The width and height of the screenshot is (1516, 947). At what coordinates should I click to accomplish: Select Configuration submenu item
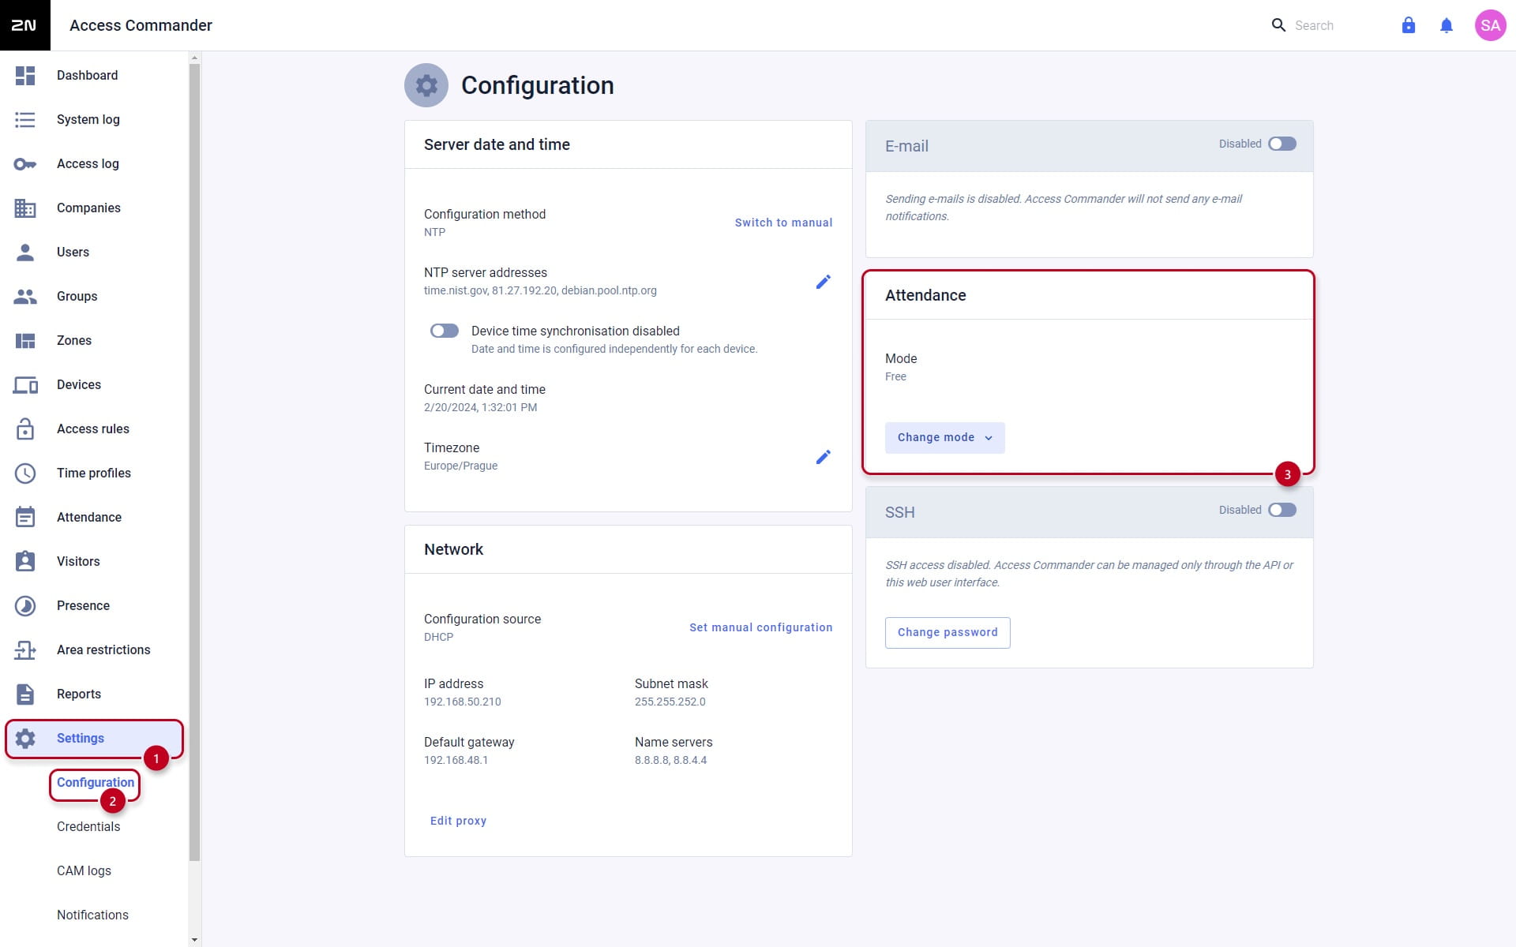click(96, 783)
